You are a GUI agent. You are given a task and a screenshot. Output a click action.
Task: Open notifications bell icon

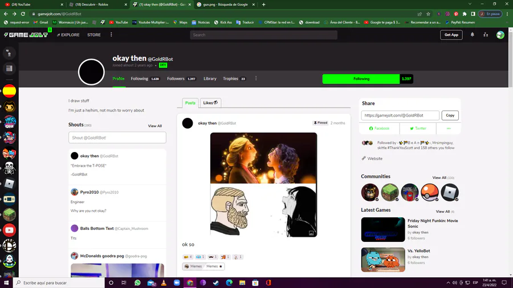(x=472, y=35)
